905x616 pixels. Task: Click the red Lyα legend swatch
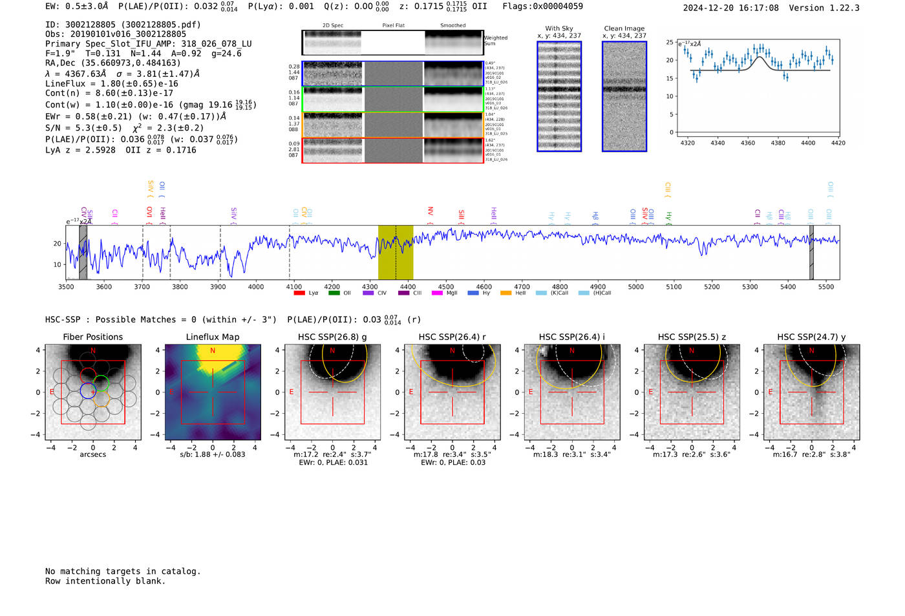[x=299, y=293]
